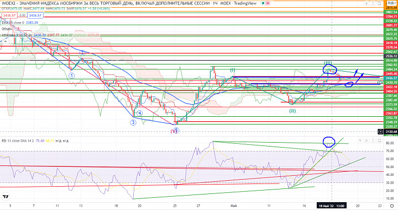Collapse the main price chart pane
This screenshot has height=211, width=398.
[x=373, y=3]
